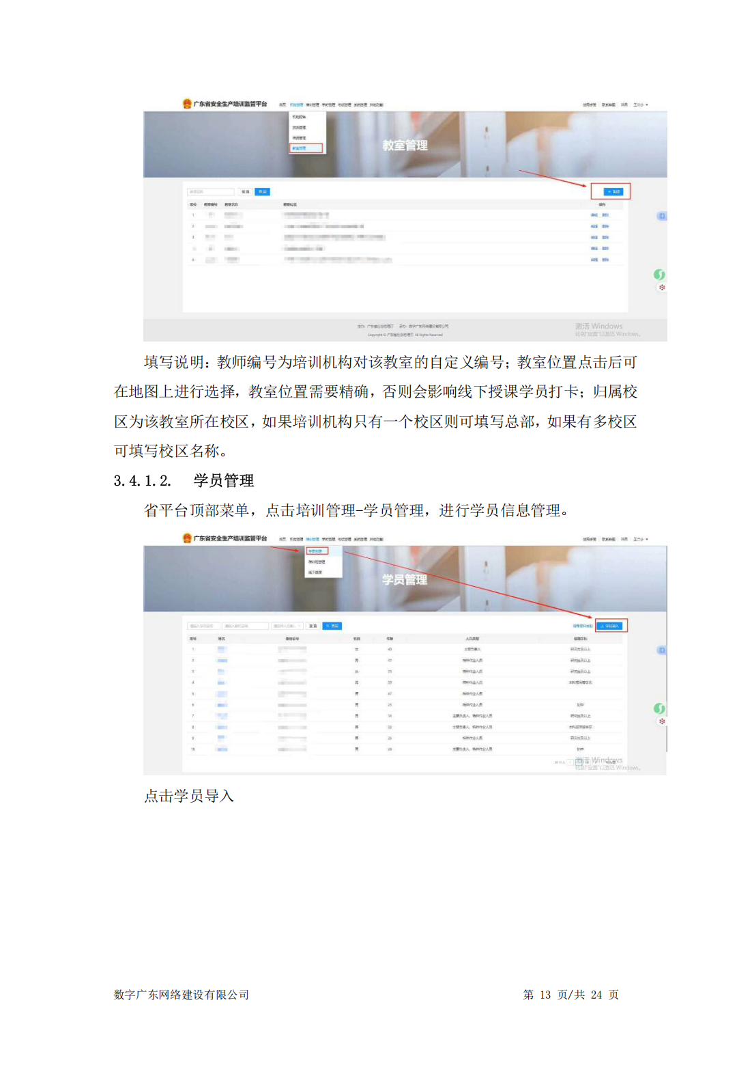Open 培训管理 menu in student screenshot navbar
752x1065 pixels.
click(313, 539)
